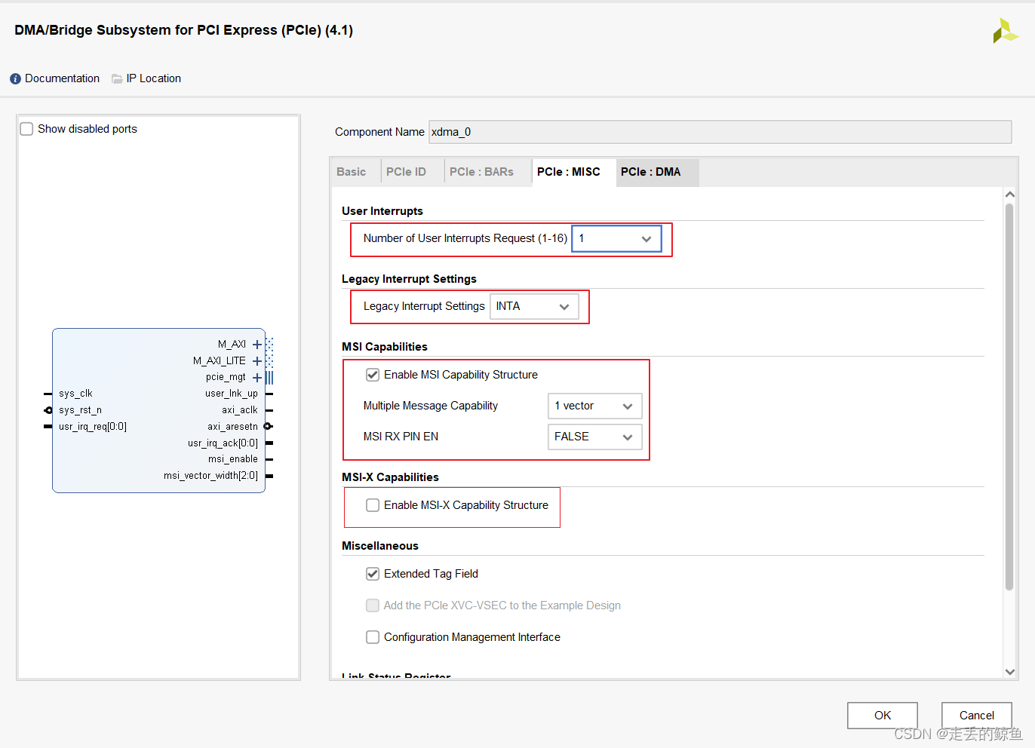Click the IP Location folder icon

coord(117,78)
